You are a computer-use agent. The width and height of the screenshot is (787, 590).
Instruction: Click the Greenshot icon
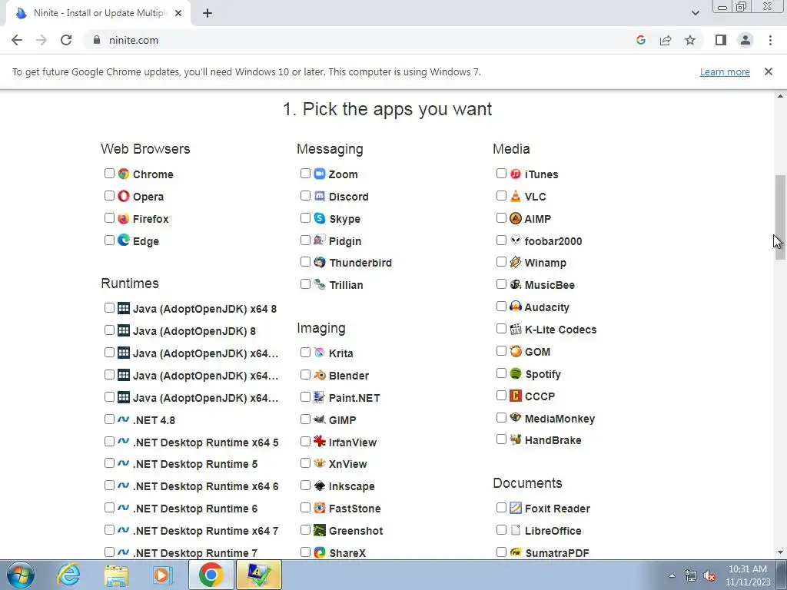(320, 530)
